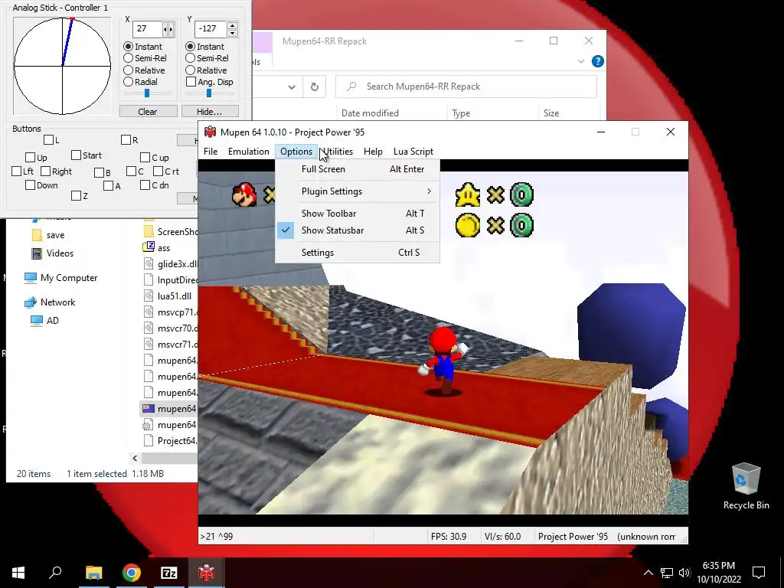Screen dimensions: 784x588
Task: Click inside the analog stick circle
Action: coord(62,66)
